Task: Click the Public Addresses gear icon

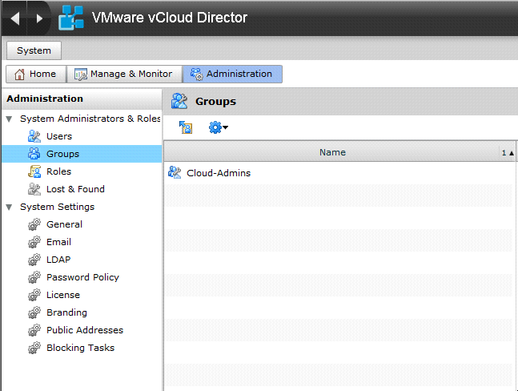Action: click(34, 330)
